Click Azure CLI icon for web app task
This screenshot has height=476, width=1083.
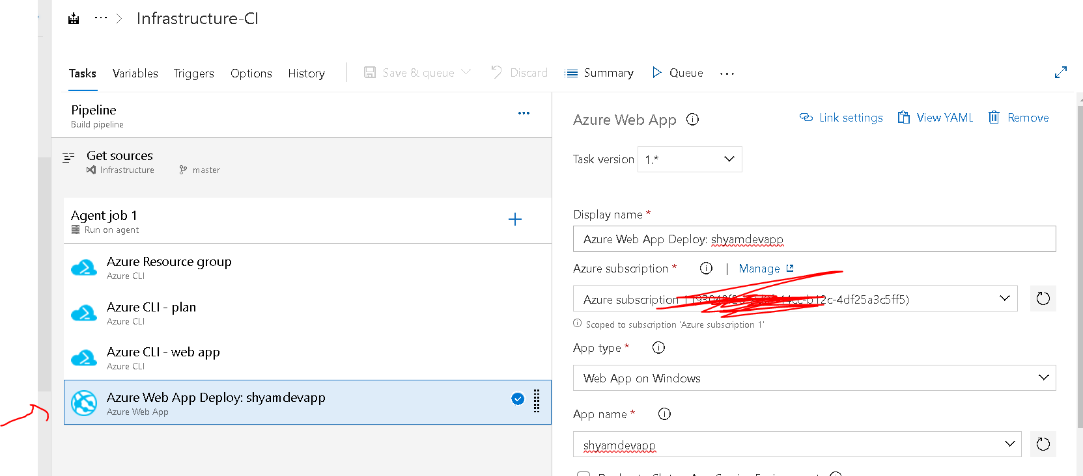tap(84, 358)
